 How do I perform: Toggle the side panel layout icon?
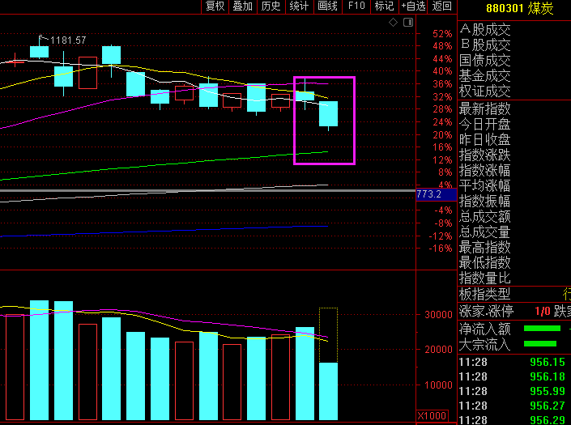coord(408,23)
